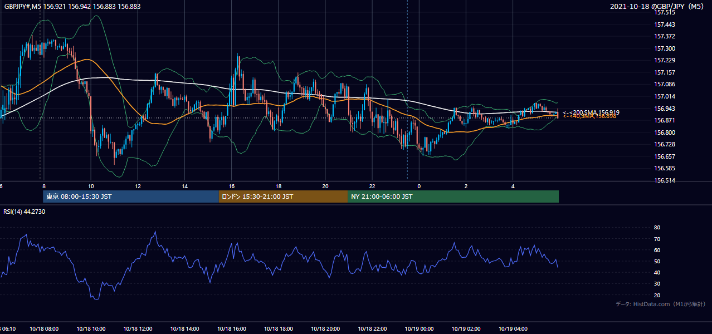
Task: Click the '<--200 SMA 156.919' label
Action: (591, 112)
